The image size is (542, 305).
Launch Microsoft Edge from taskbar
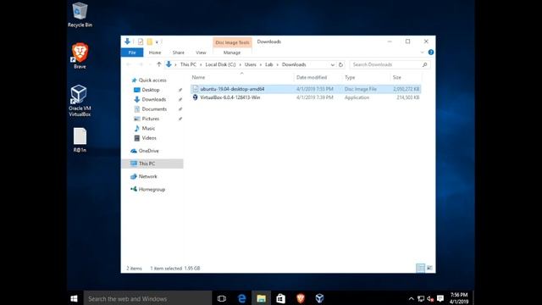(241, 298)
